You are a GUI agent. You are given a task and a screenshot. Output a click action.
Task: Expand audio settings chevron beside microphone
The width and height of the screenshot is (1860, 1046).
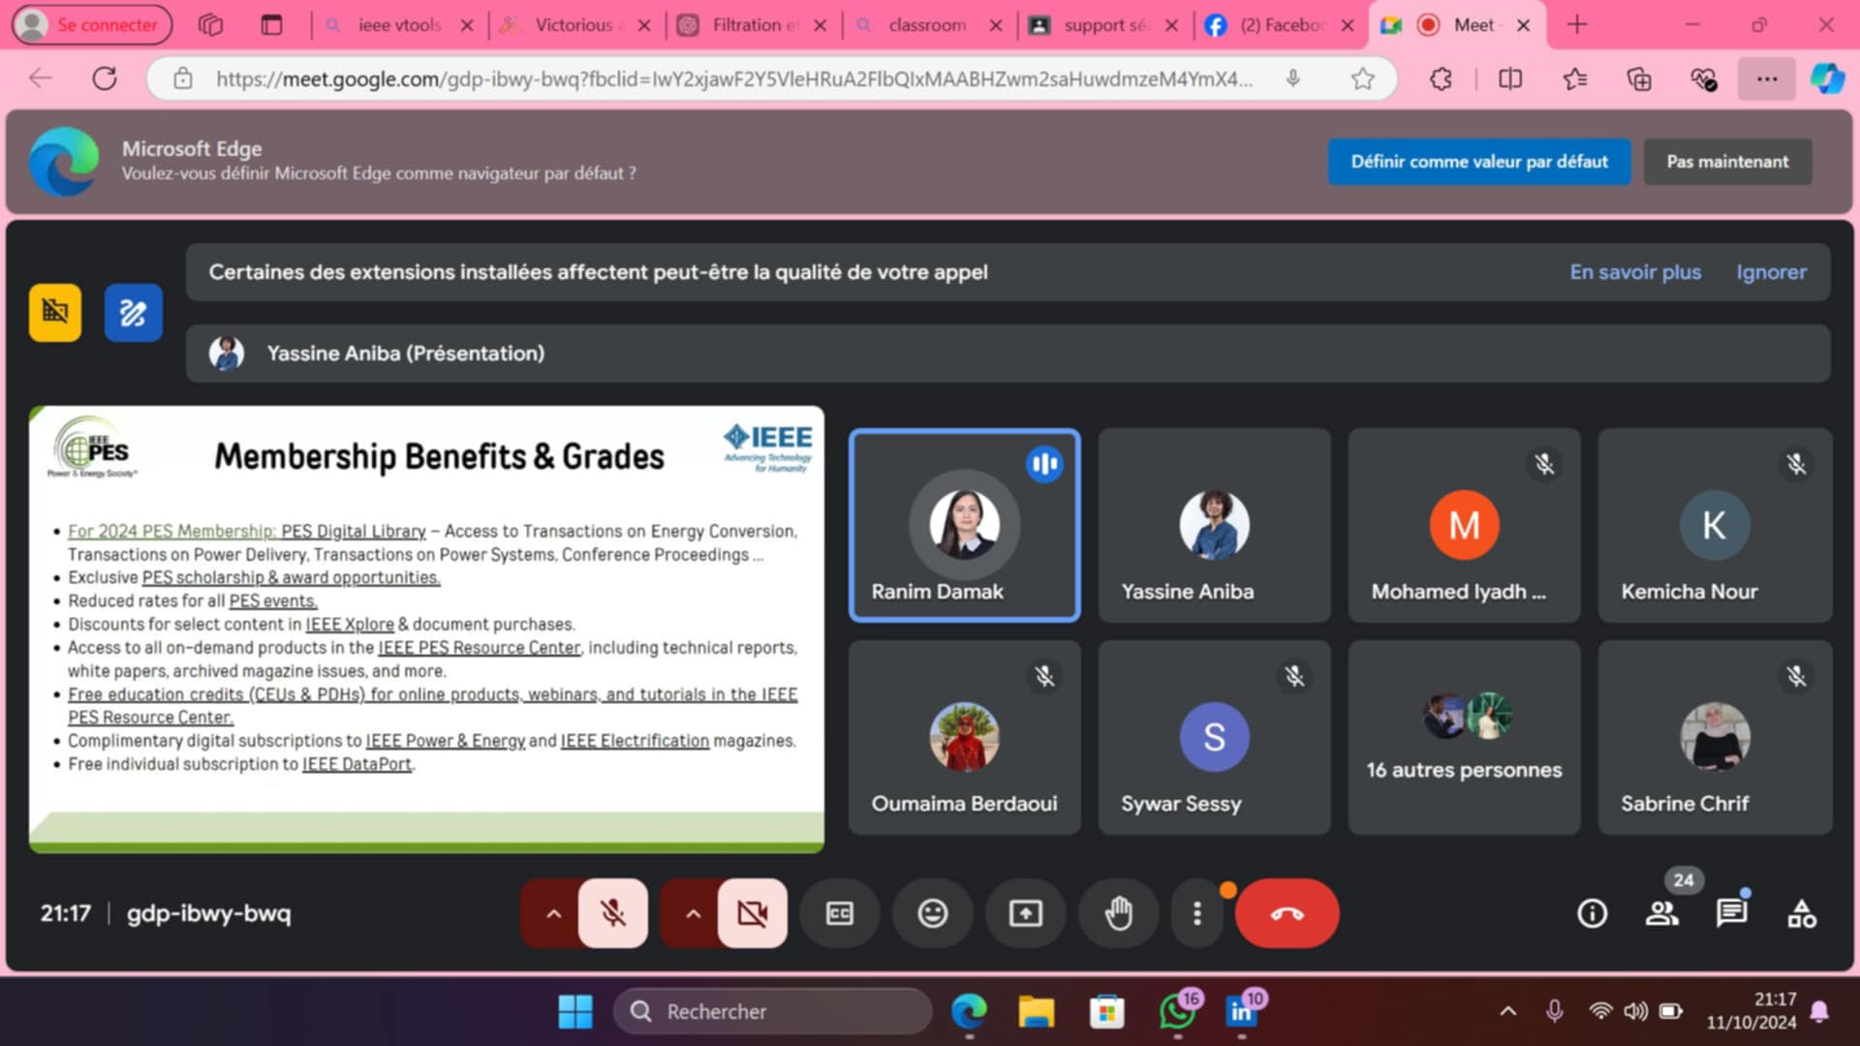(553, 913)
